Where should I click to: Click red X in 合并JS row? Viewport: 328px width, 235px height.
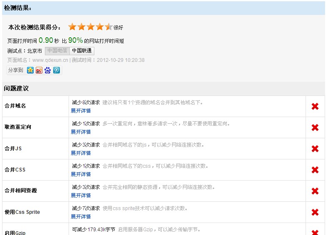coord(315,149)
